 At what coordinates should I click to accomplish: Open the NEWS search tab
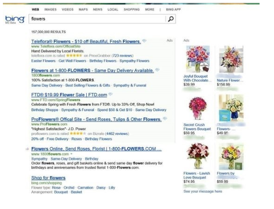pyautogui.click(x=98, y=9)
